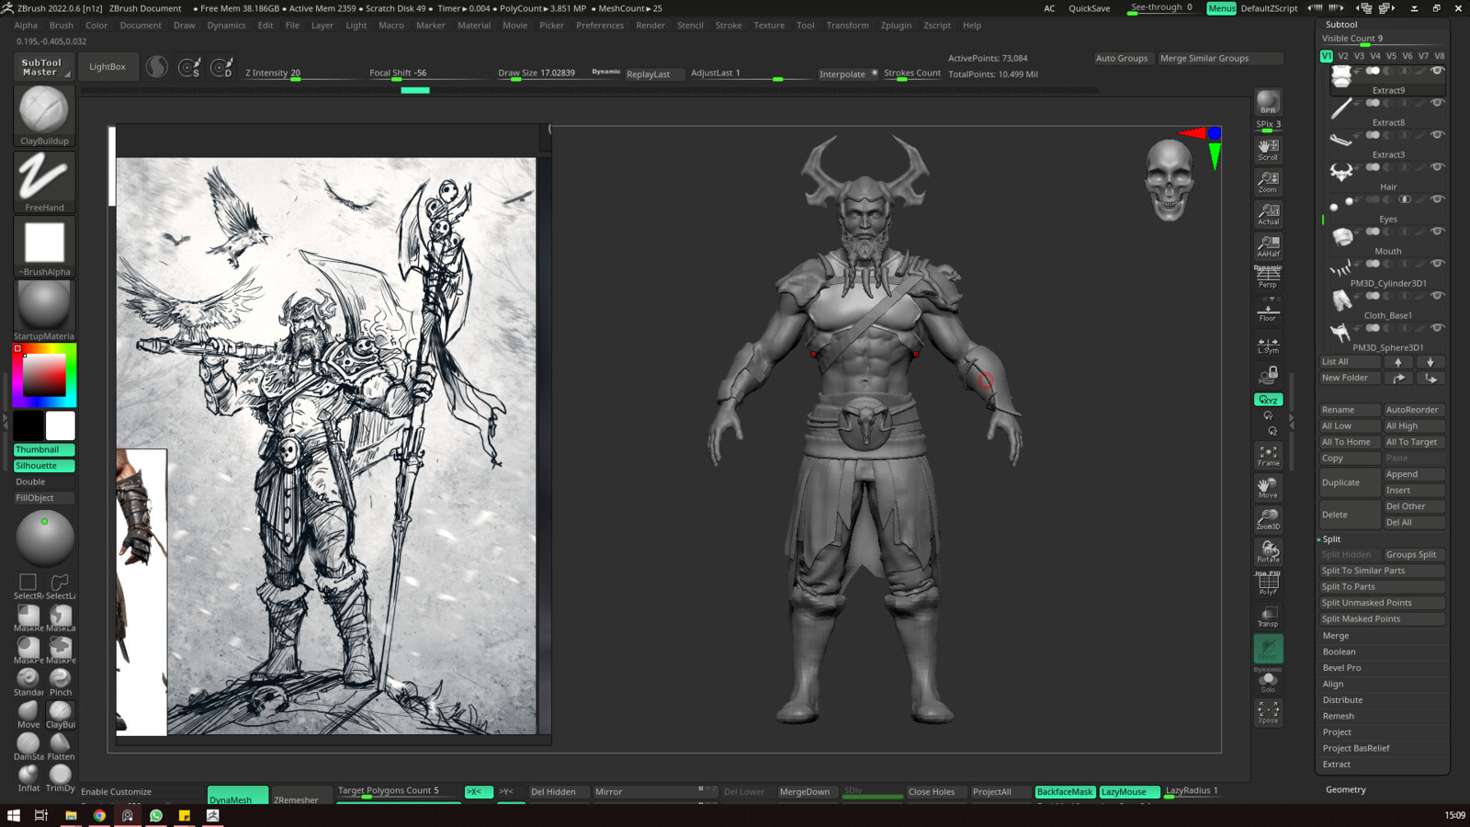Hide the Extract8 subtool via eye icon

1437,103
